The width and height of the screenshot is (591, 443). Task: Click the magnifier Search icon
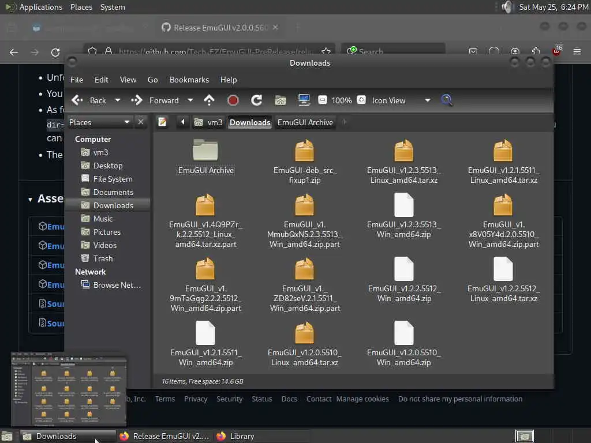447,100
